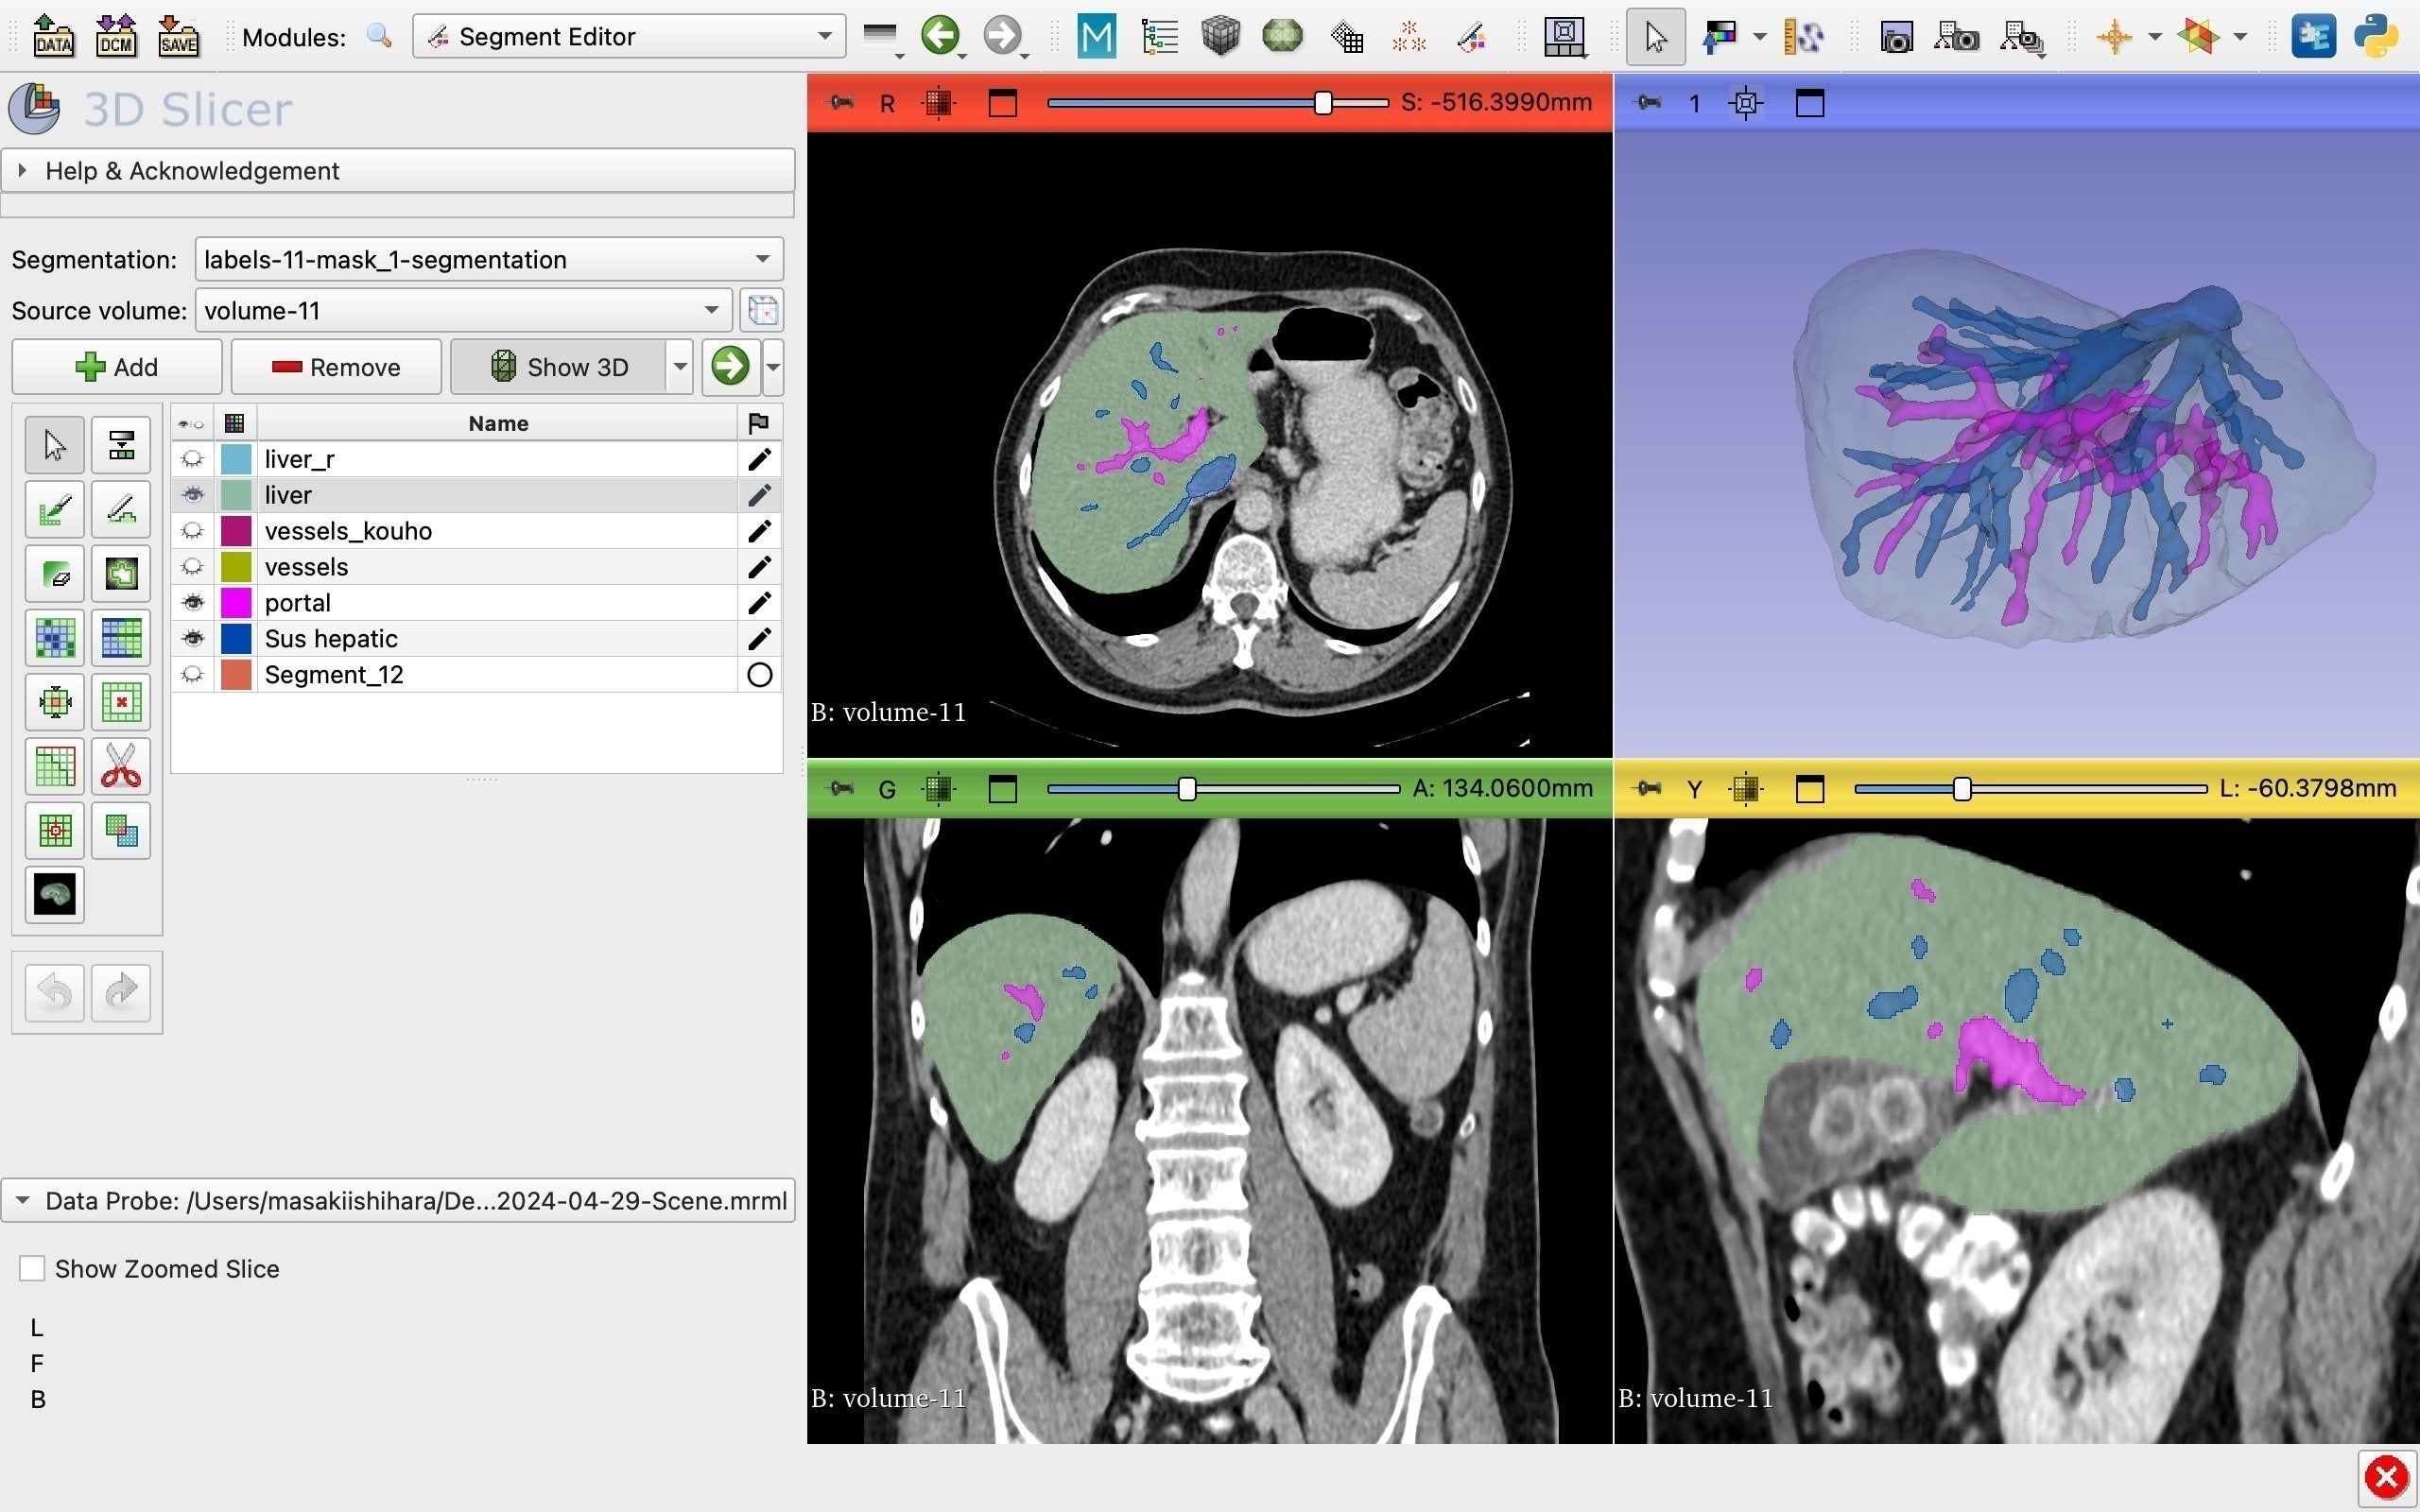Select the Scissors effect tool
Screen dimensions: 2420x1512
click(121, 767)
